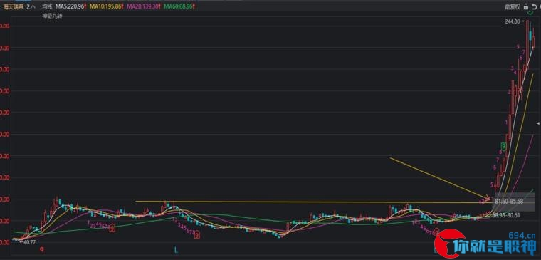Click the 68.98-80.61 price range label
The height and width of the screenshot is (260, 541).
[x=507, y=215]
